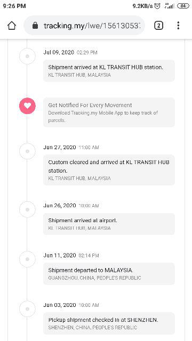The image size is (192, 341).
Task: Tap the lock icon in address bar
Action: tap(35, 26)
